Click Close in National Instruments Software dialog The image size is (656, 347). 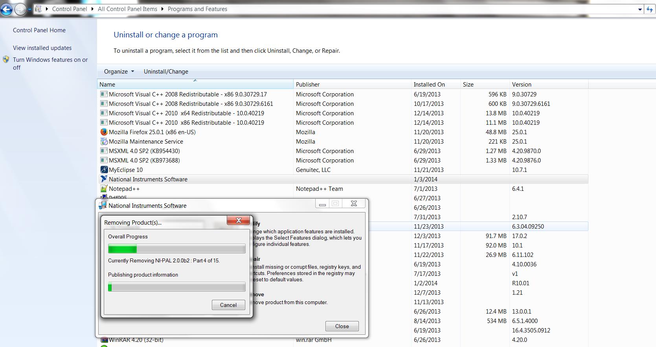(x=342, y=326)
